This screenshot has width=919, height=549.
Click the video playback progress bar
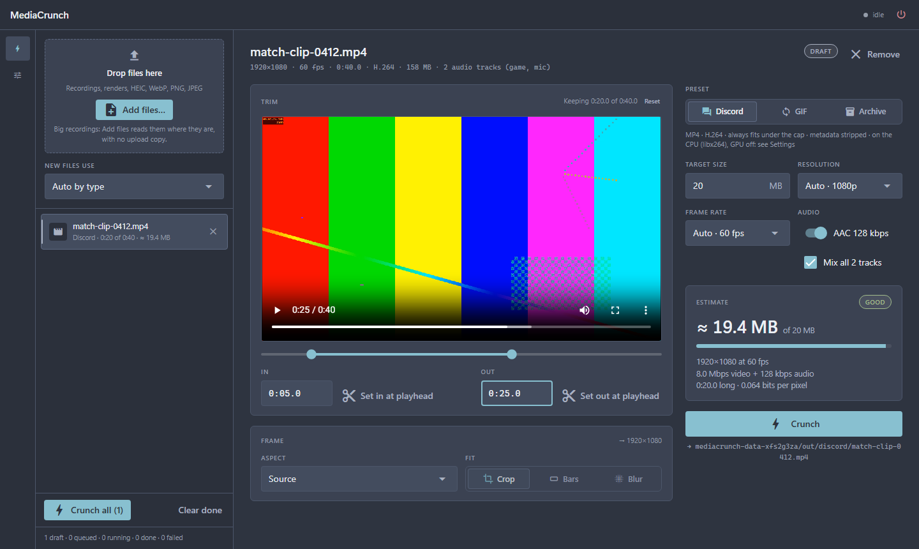pos(461,327)
